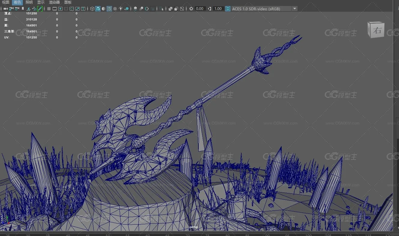
Task: Toggle the Grease Pencil tool
Action: [x=40, y=9]
